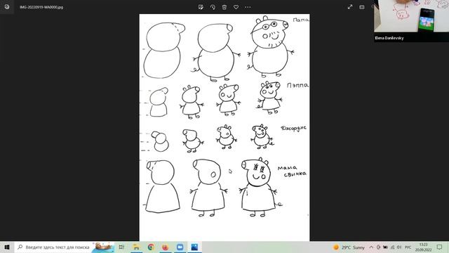This screenshot has height=253, width=449.
Task: Open the Windows Start menu
Action: (7, 247)
